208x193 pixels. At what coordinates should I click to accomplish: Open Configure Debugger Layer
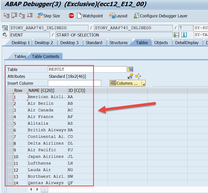[161, 16]
